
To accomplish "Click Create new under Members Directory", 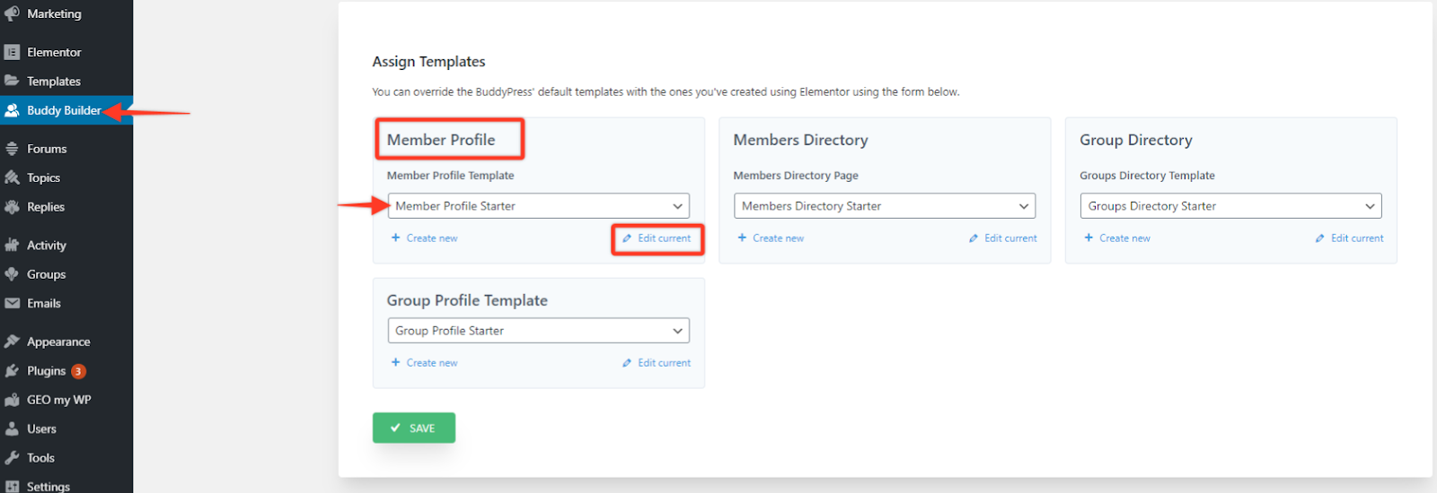I will (771, 238).
